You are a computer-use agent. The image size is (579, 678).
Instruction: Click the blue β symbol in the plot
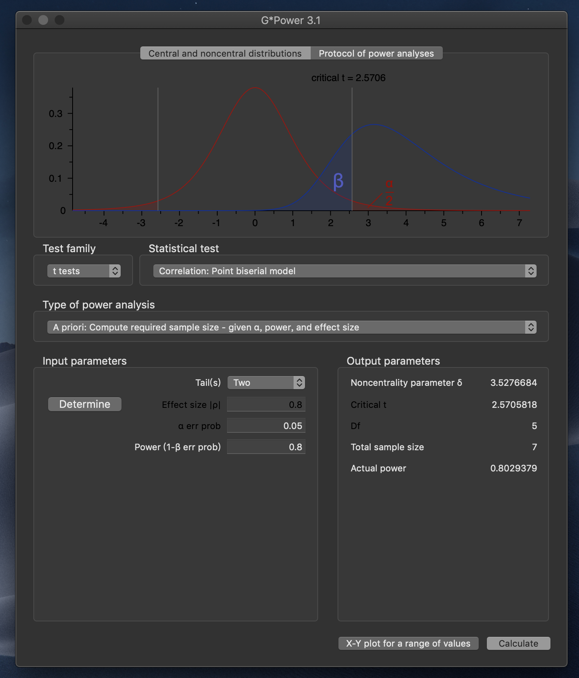[x=338, y=181]
